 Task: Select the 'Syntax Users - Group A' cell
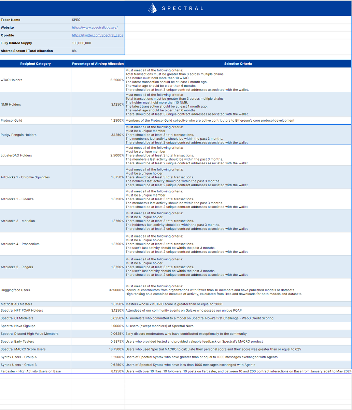(36, 357)
